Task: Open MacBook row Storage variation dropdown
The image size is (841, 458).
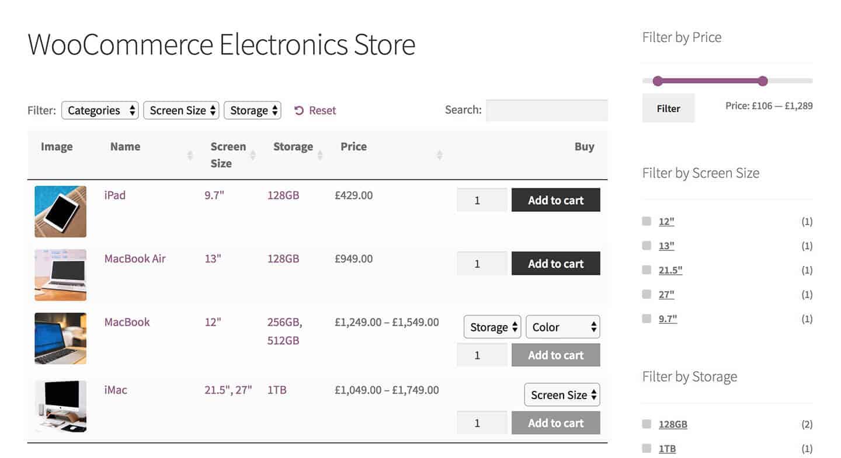Action: point(492,327)
